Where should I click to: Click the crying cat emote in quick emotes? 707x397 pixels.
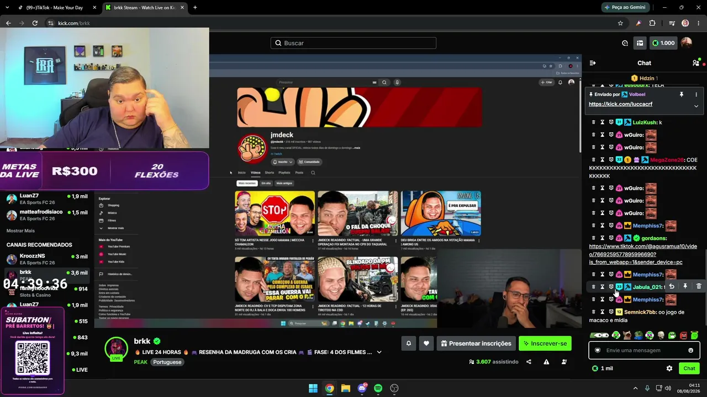coord(627,335)
